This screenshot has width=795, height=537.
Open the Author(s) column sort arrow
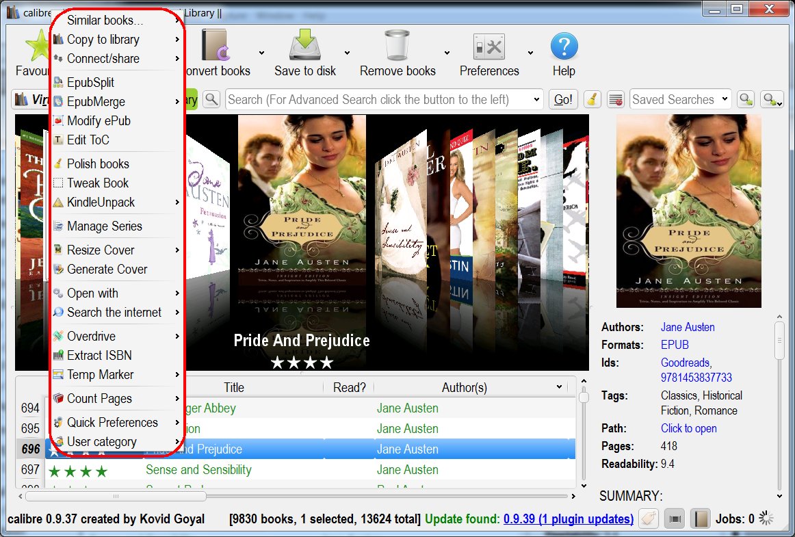click(559, 387)
